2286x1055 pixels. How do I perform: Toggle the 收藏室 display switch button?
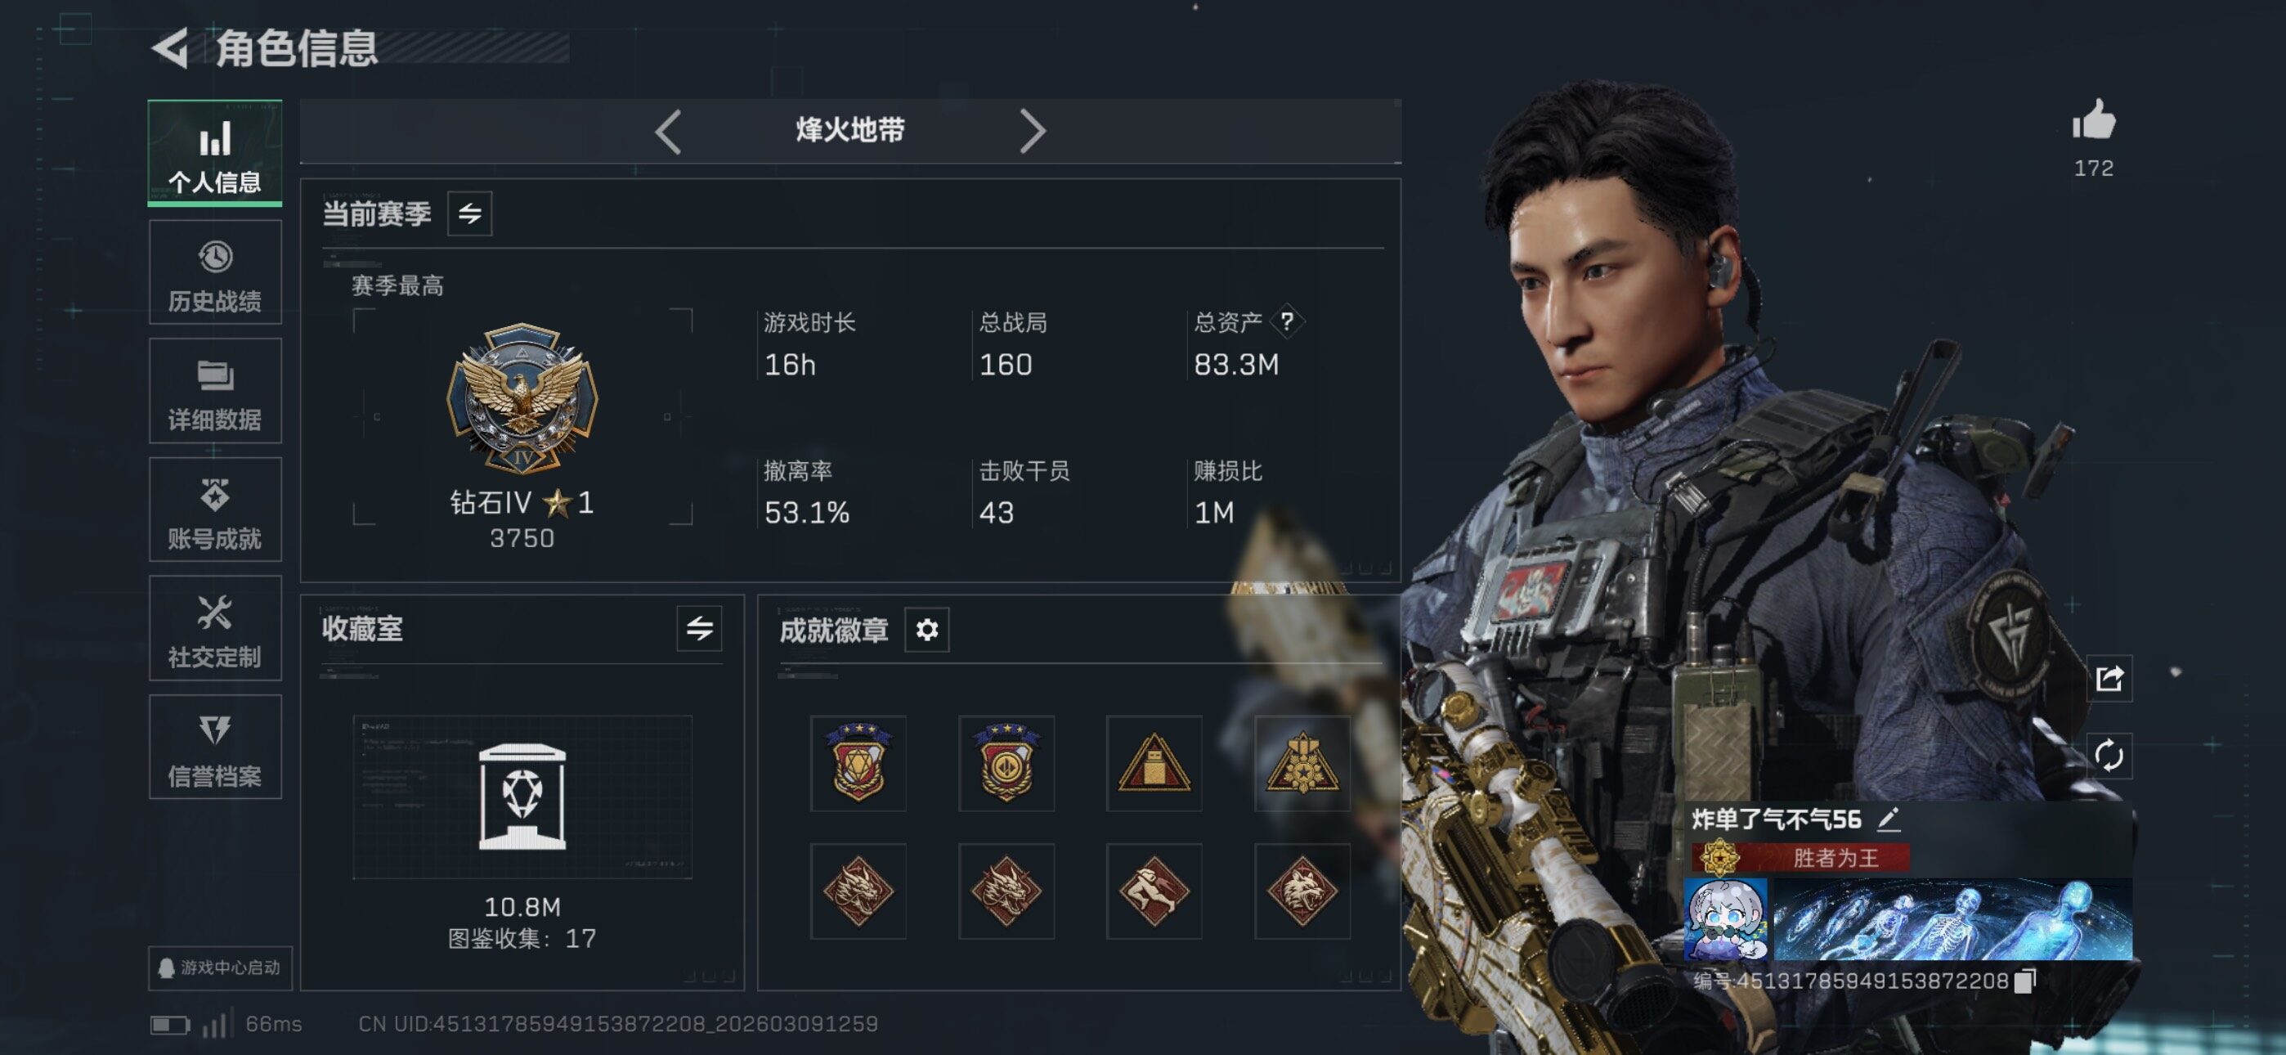pyautogui.click(x=699, y=629)
